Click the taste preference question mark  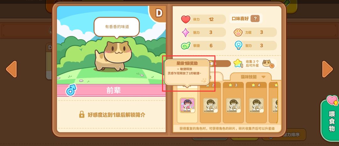point(255,19)
